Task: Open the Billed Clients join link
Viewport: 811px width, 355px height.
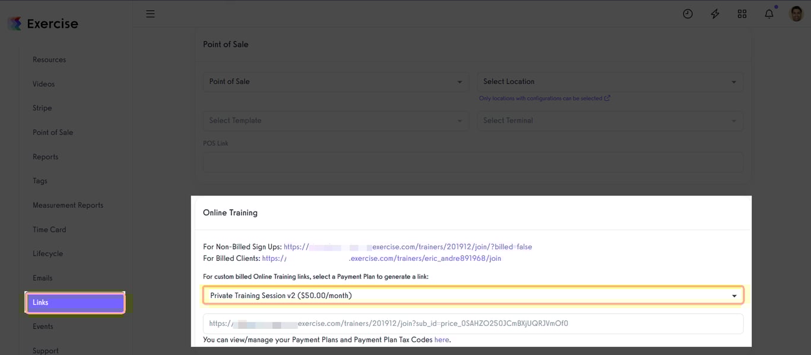Action: click(x=424, y=258)
